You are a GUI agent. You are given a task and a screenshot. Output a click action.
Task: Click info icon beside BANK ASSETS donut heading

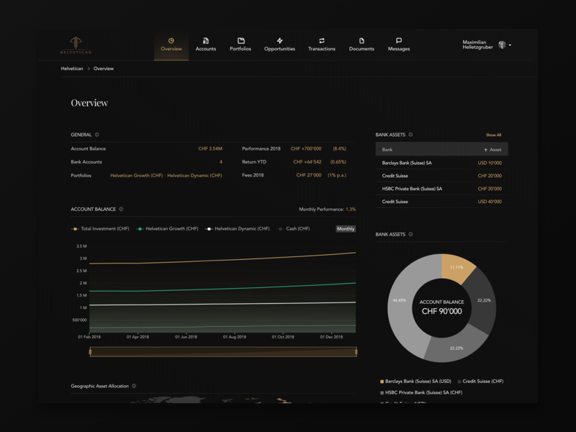point(410,235)
